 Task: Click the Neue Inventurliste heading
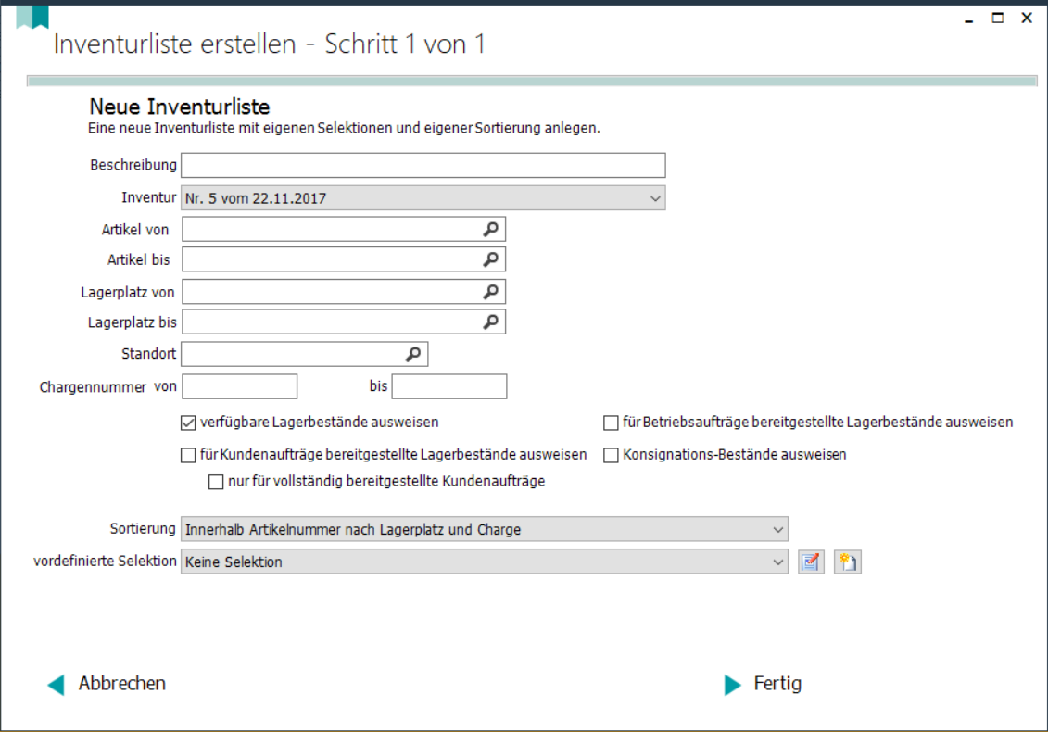pyautogui.click(x=180, y=107)
